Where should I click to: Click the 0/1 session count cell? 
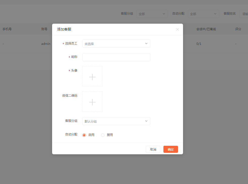(199, 44)
